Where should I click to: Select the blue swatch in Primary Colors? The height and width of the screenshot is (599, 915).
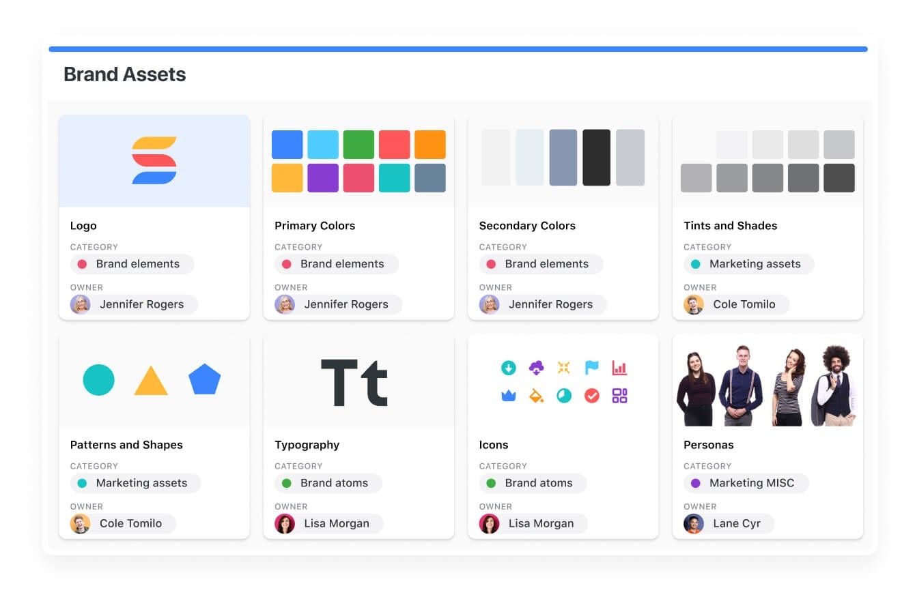coord(287,145)
